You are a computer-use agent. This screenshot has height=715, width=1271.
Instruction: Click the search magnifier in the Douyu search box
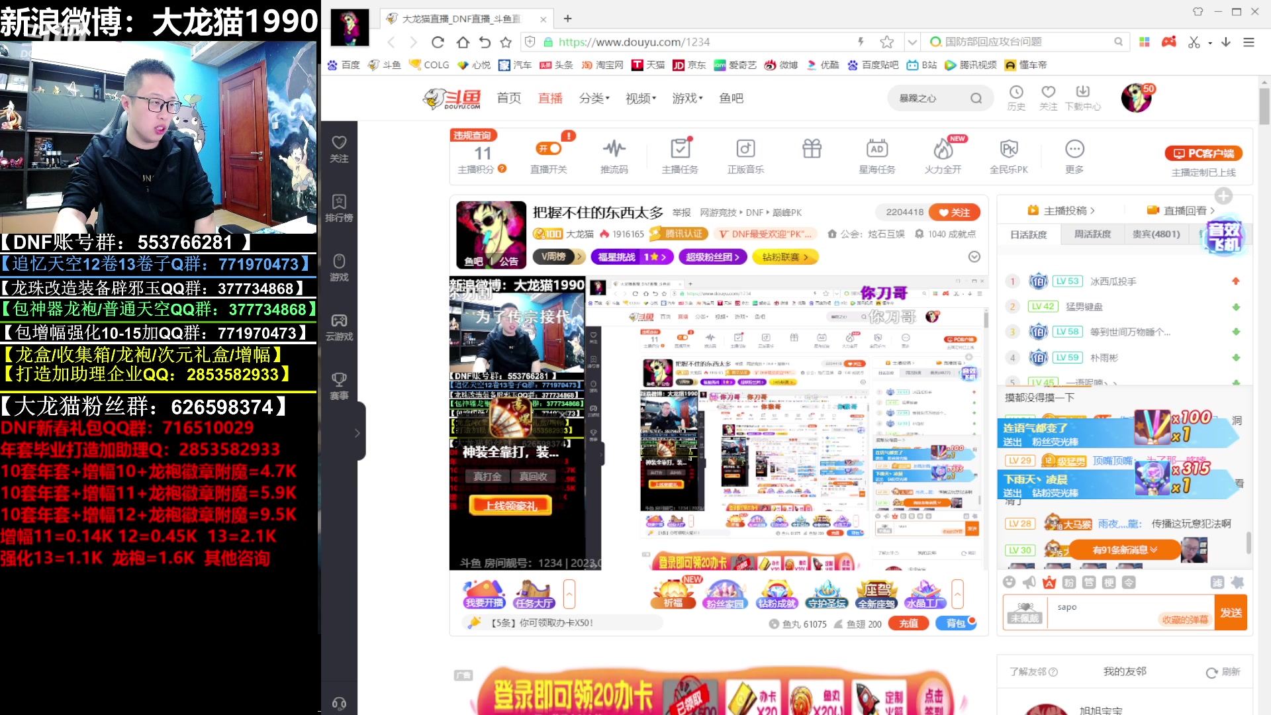(976, 98)
